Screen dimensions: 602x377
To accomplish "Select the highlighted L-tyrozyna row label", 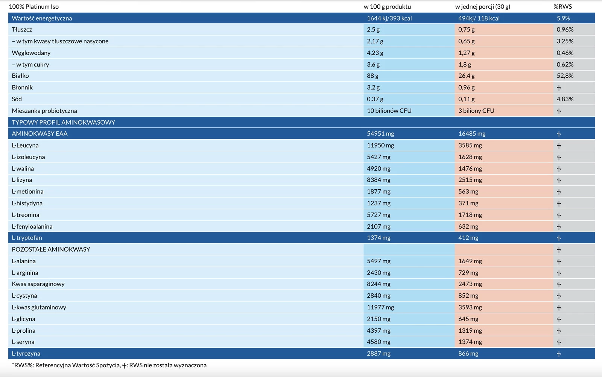I will coord(26,353).
